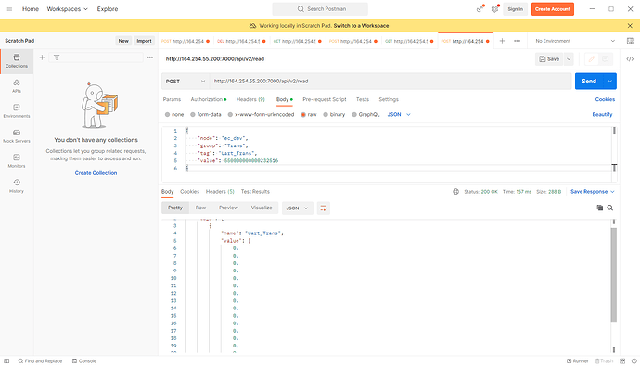
Task: Click the edit pencil icon
Action: pos(592,59)
